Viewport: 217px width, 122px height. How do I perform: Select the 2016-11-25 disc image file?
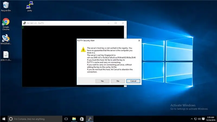(6, 56)
